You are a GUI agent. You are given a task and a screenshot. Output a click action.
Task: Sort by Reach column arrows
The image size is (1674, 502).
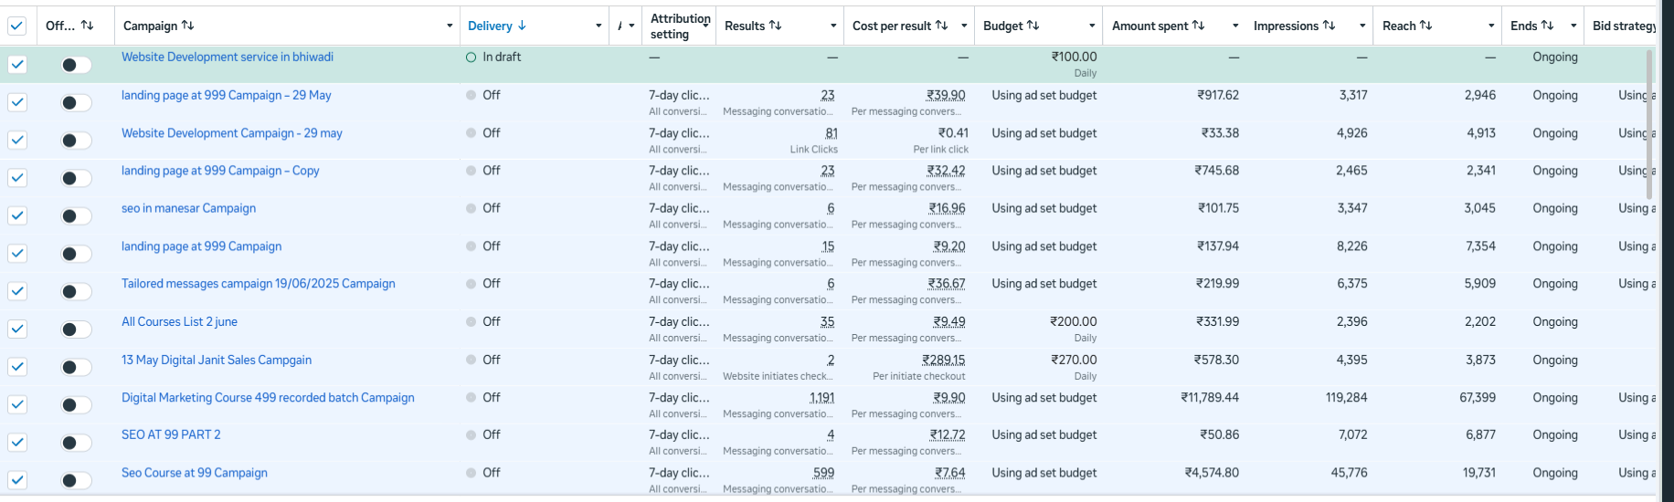(1425, 26)
